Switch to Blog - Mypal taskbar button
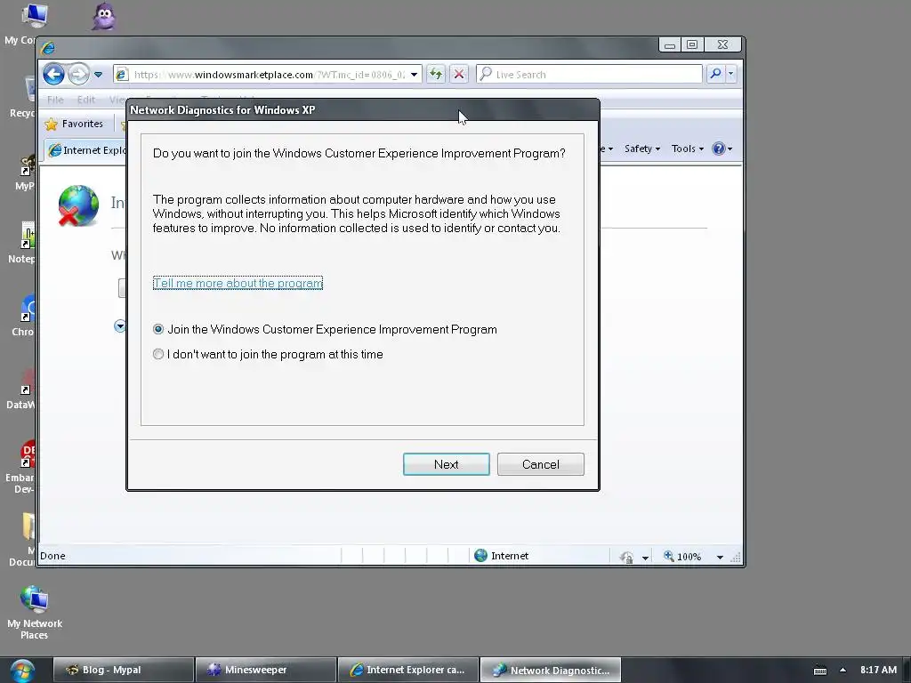 124,670
